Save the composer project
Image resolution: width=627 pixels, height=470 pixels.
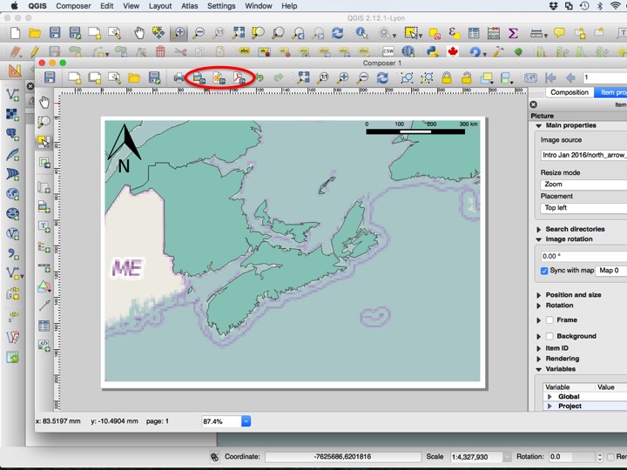click(x=50, y=77)
